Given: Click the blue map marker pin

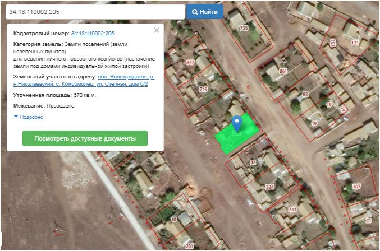Looking at the screenshot, I should (237, 123).
